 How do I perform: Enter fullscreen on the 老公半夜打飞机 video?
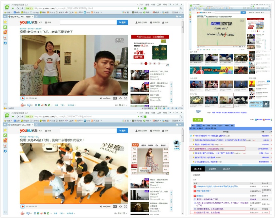point(126,98)
